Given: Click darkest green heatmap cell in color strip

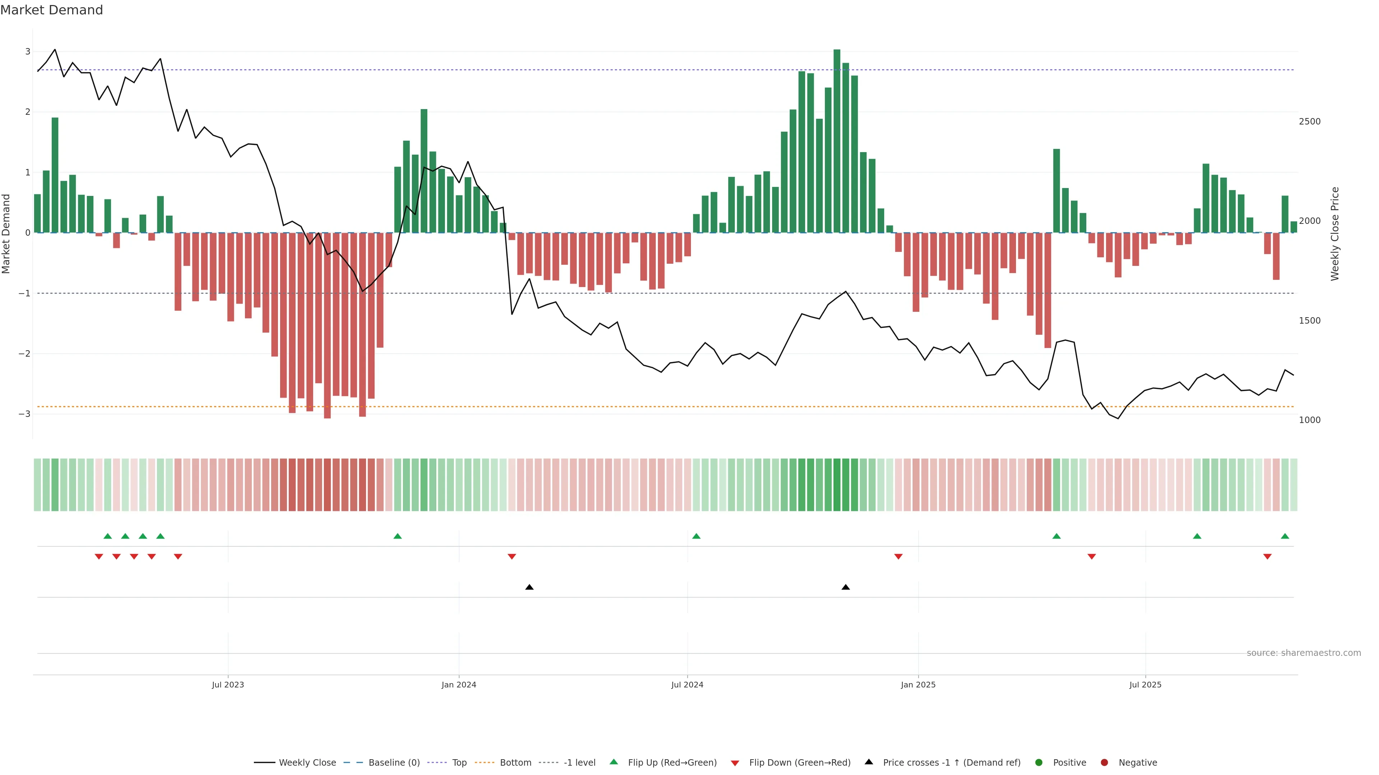Looking at the screenshot, I should [837, 485].
